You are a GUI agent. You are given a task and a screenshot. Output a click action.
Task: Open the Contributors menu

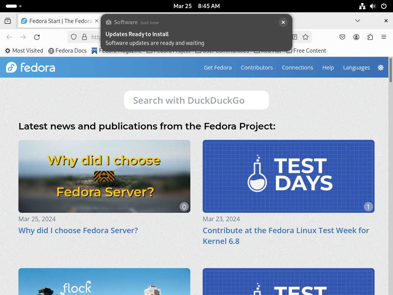coord(257,68)
